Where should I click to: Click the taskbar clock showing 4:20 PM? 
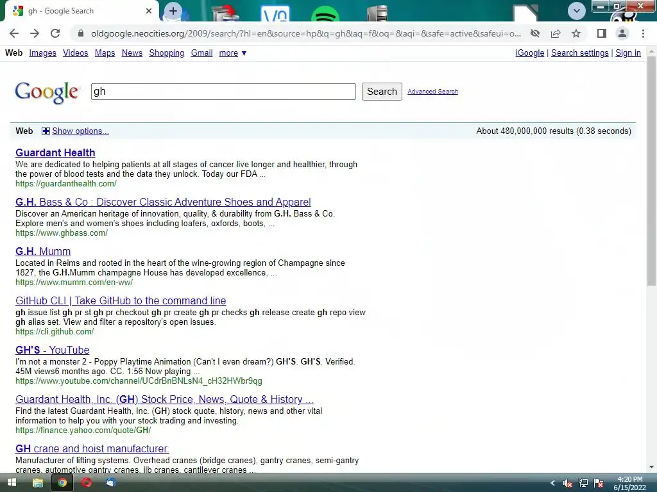[629, 483]
